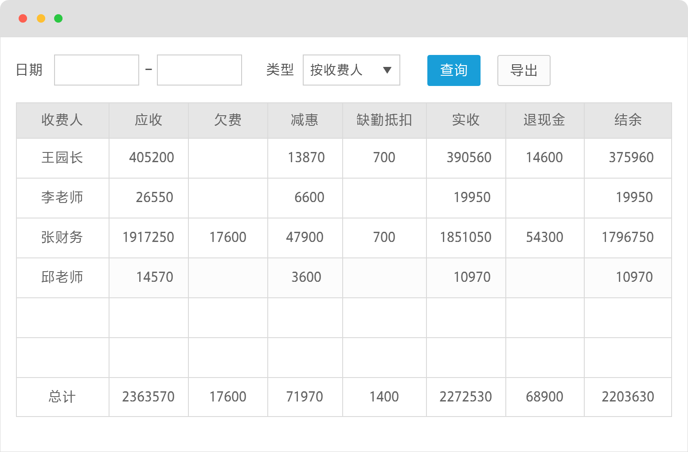Focus the end date input field
Image resolution: width=688 pixels, height=452 pixels.
coord(199,70)
